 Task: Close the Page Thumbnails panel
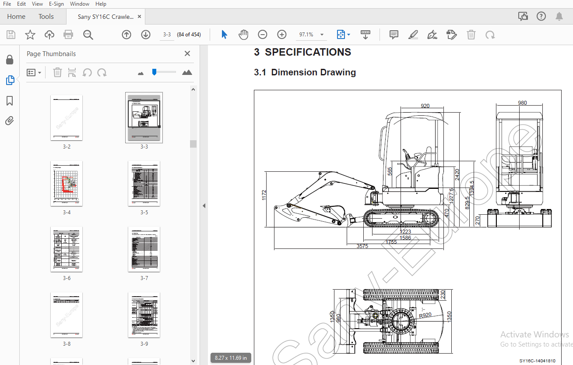click(187, 53)
